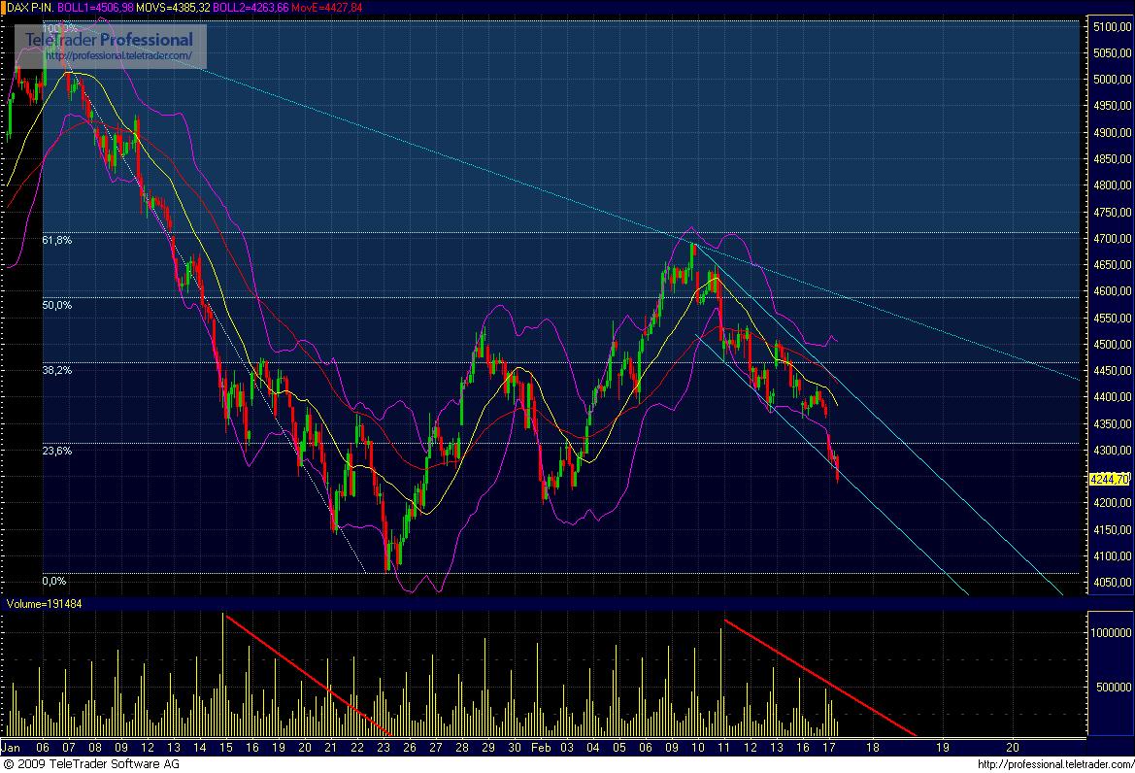Open the TeleTrader Professional watermark link
The height and width of the screenshot is (773, 1135).
click(110, 42)
